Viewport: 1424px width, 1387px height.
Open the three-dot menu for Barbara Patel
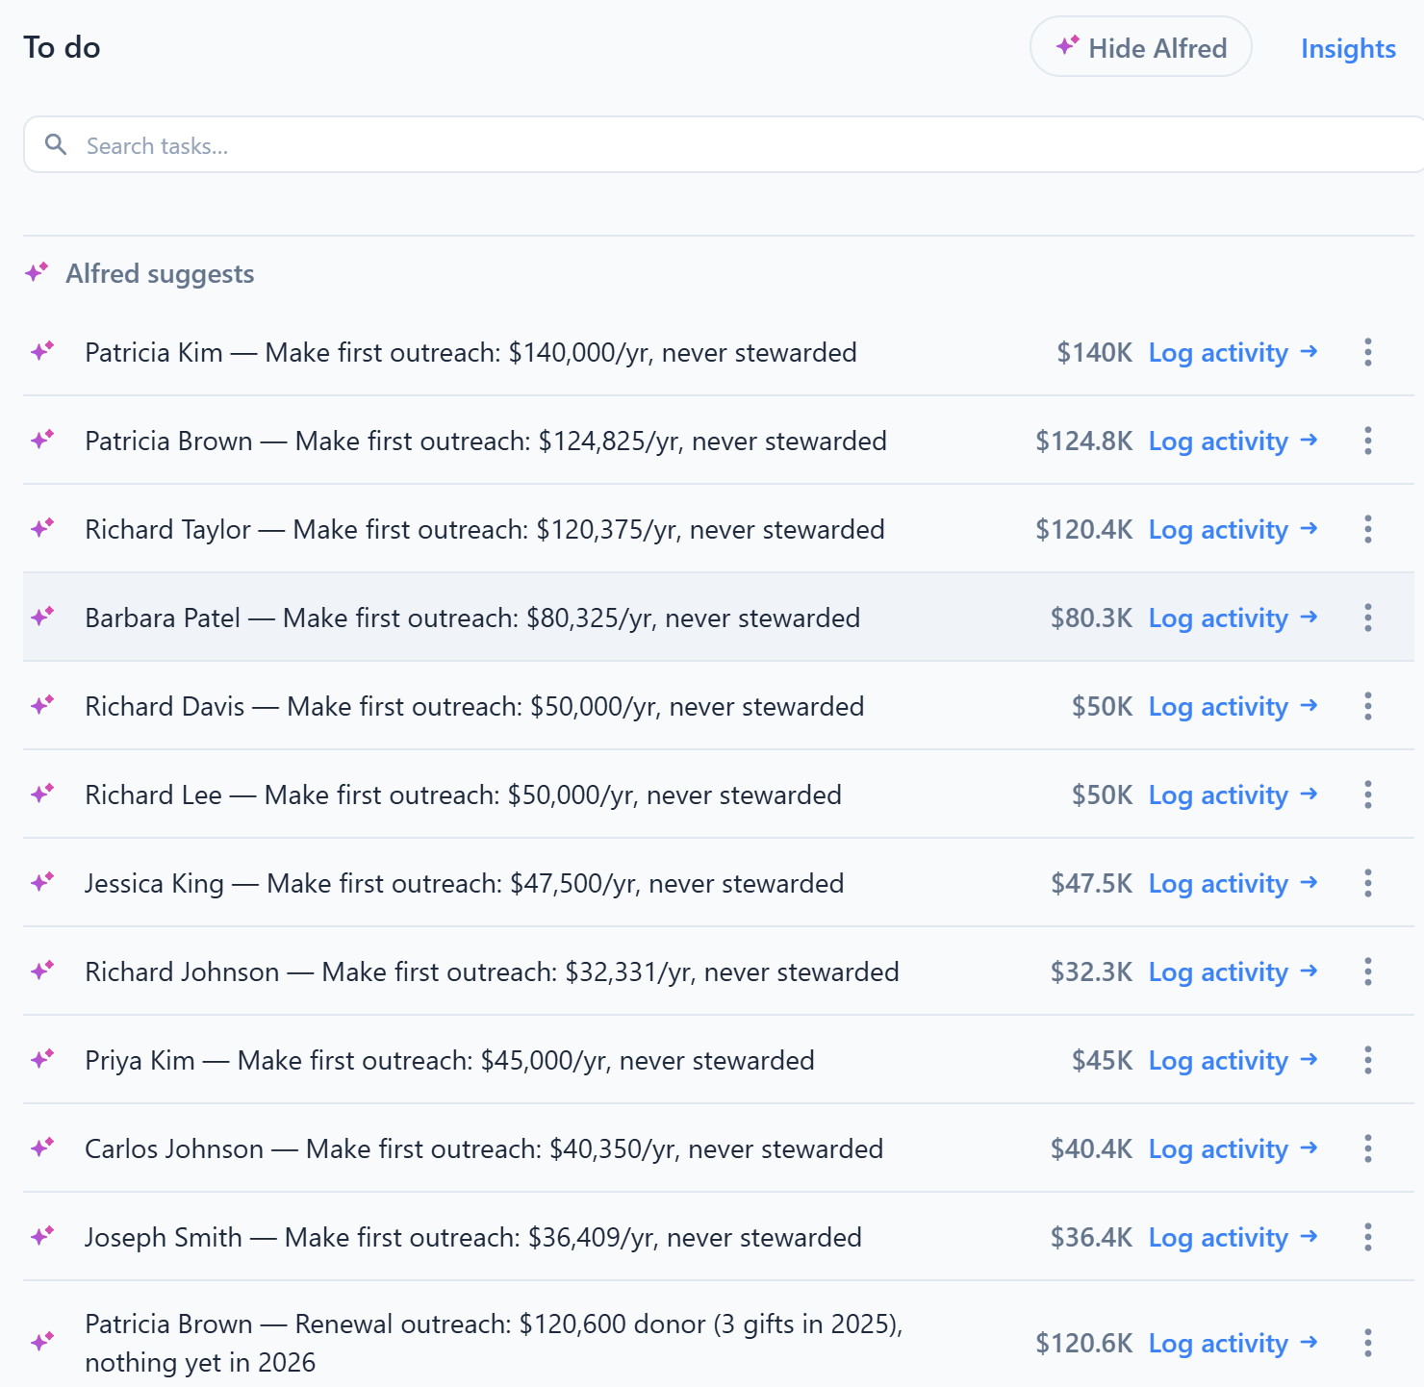click(1367, 618)
